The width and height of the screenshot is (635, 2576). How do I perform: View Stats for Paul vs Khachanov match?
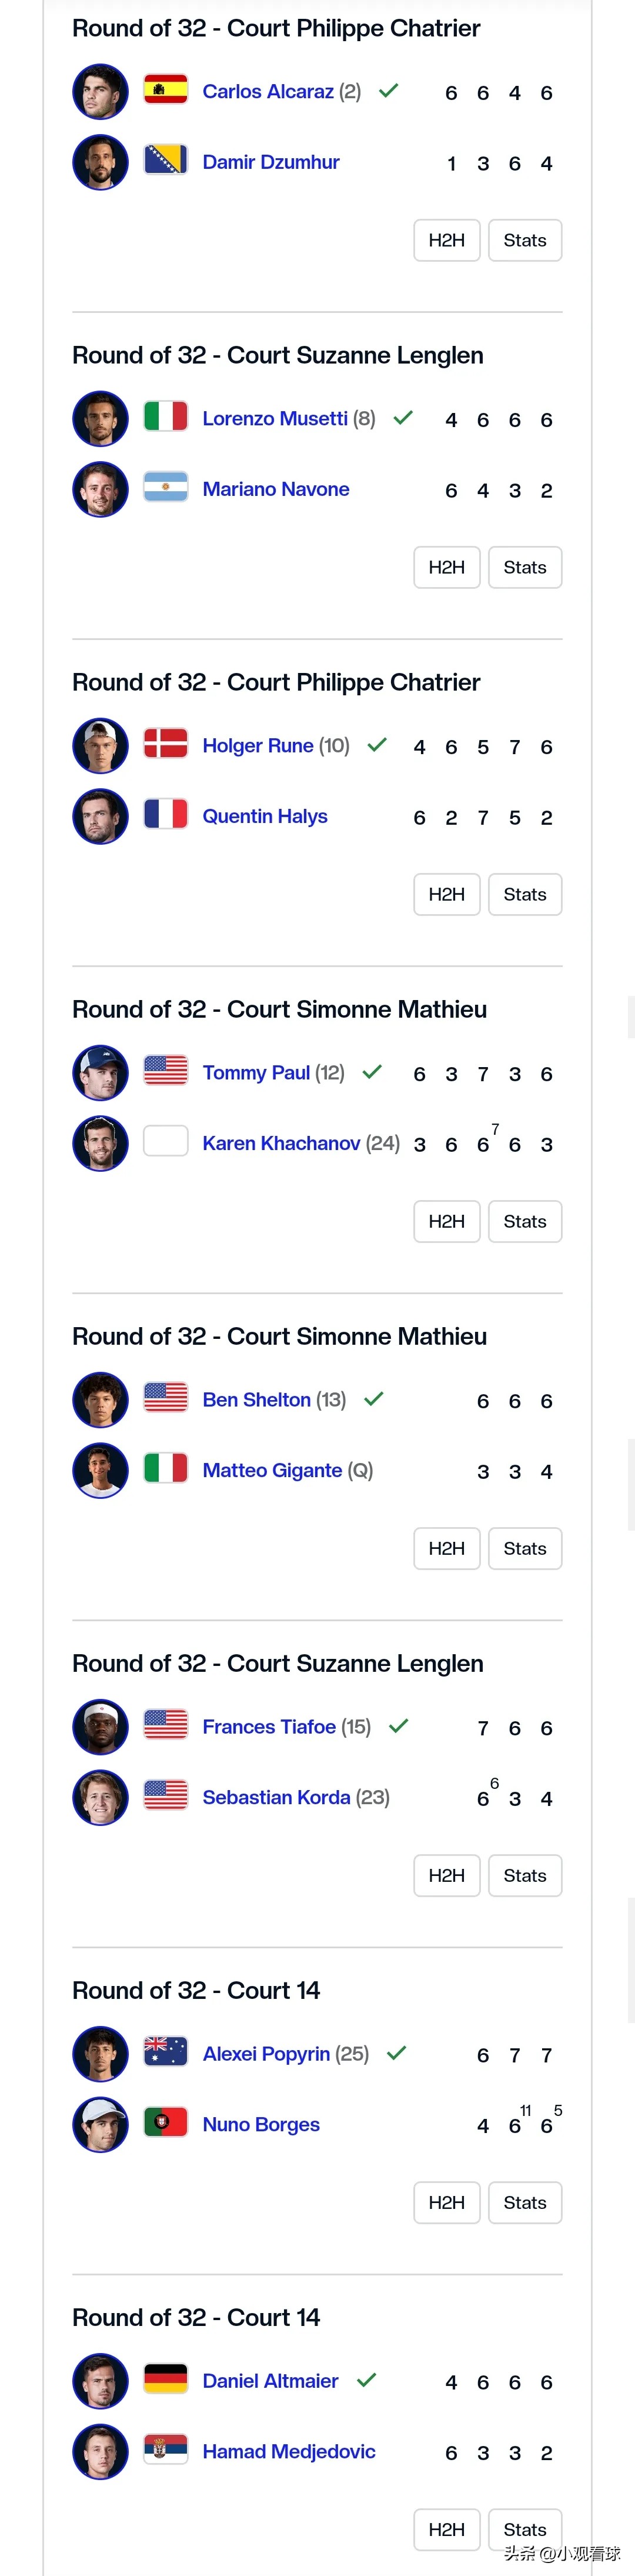[525, 1221]
